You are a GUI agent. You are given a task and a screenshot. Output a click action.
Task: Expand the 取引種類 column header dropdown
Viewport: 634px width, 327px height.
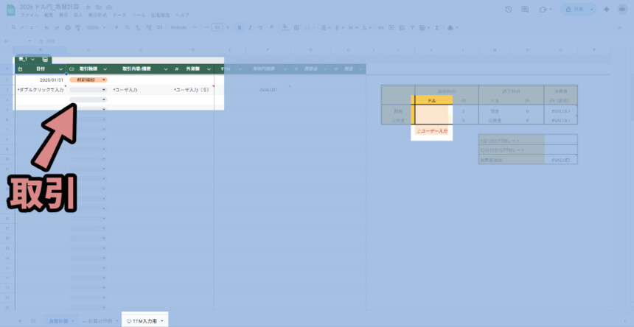(x=104, y=68)
